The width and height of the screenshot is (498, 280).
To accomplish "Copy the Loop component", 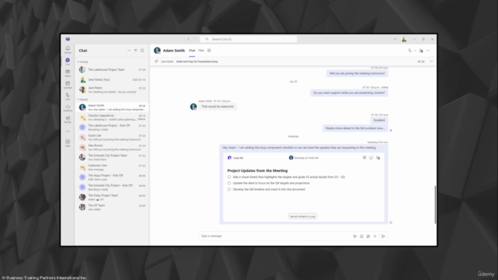I will tap(371, 157).
